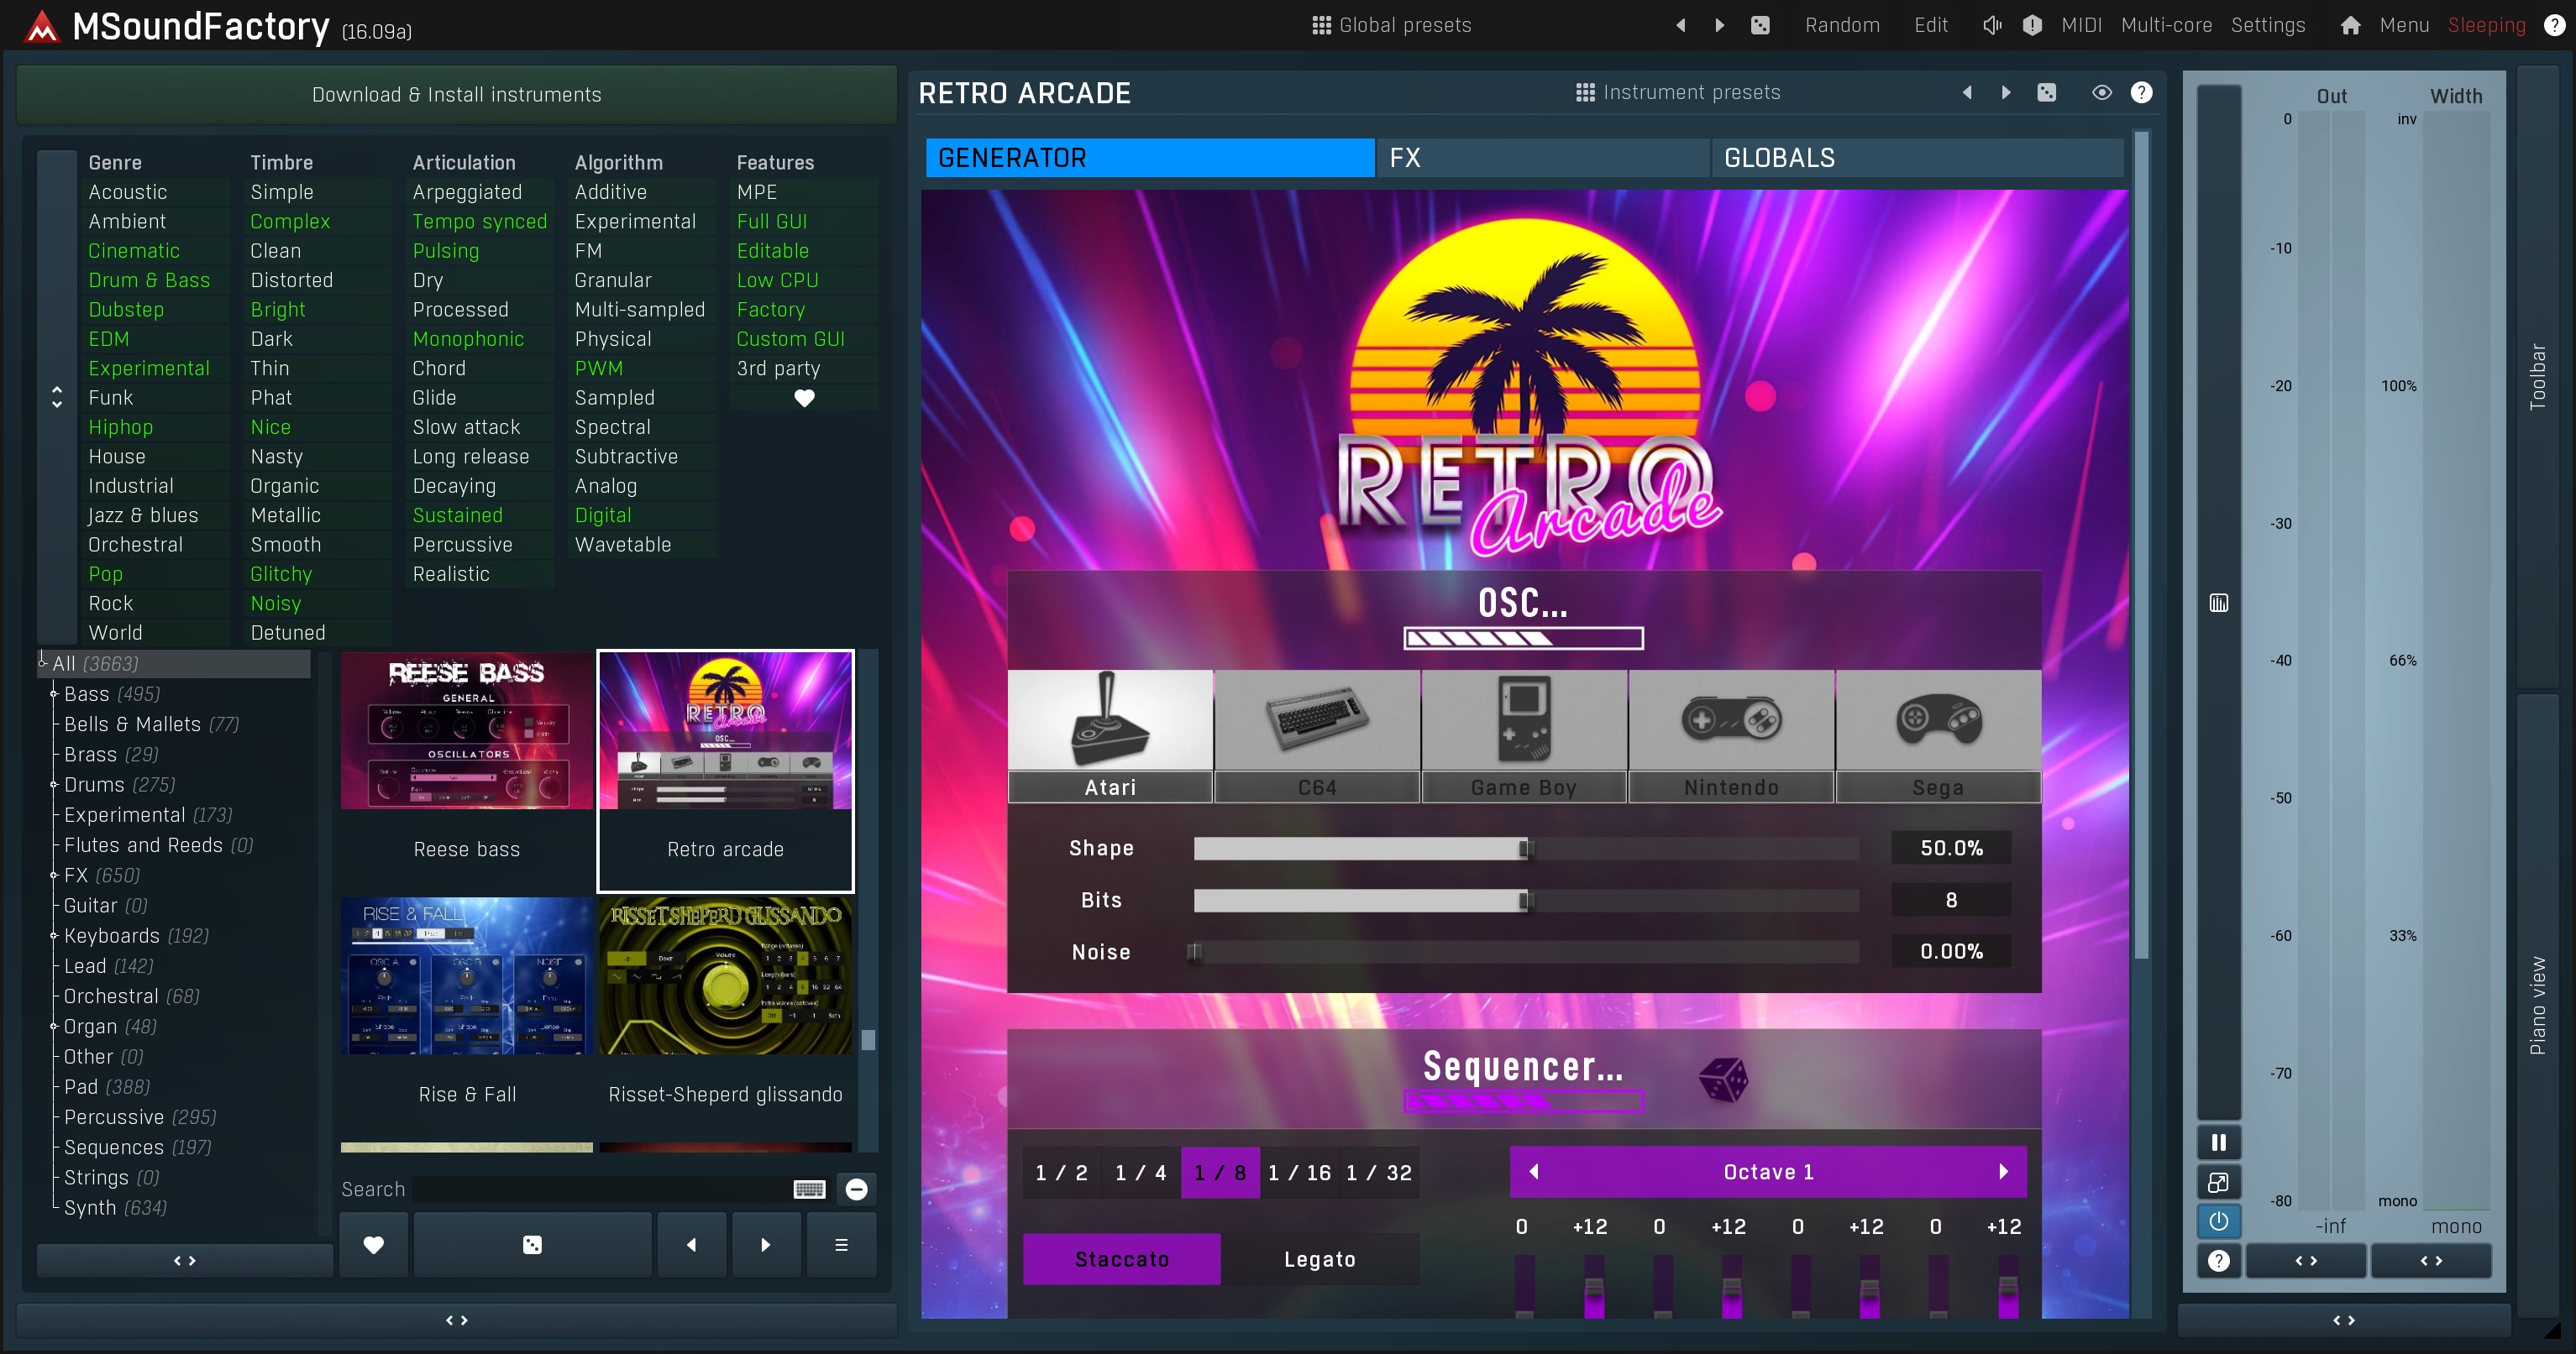Go to next instrument preset arrow
Viewport: 2576px width, 1354px height.
(x=2005, y=92)
